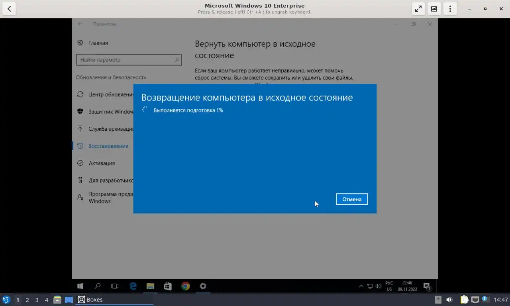510x306 pixels.
Task: Launch Google Chrome from taskbar
Action: [185, 286]
